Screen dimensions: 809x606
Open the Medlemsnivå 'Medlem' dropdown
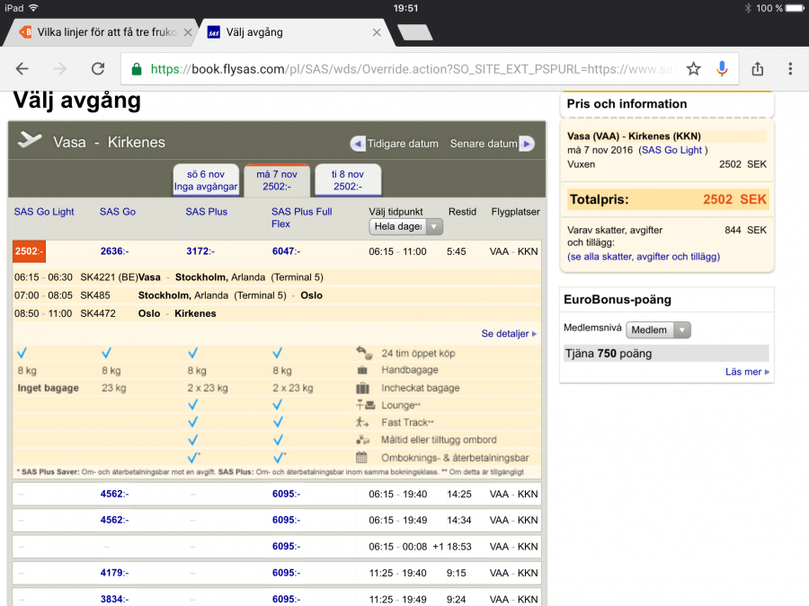(x=658, y=329)
